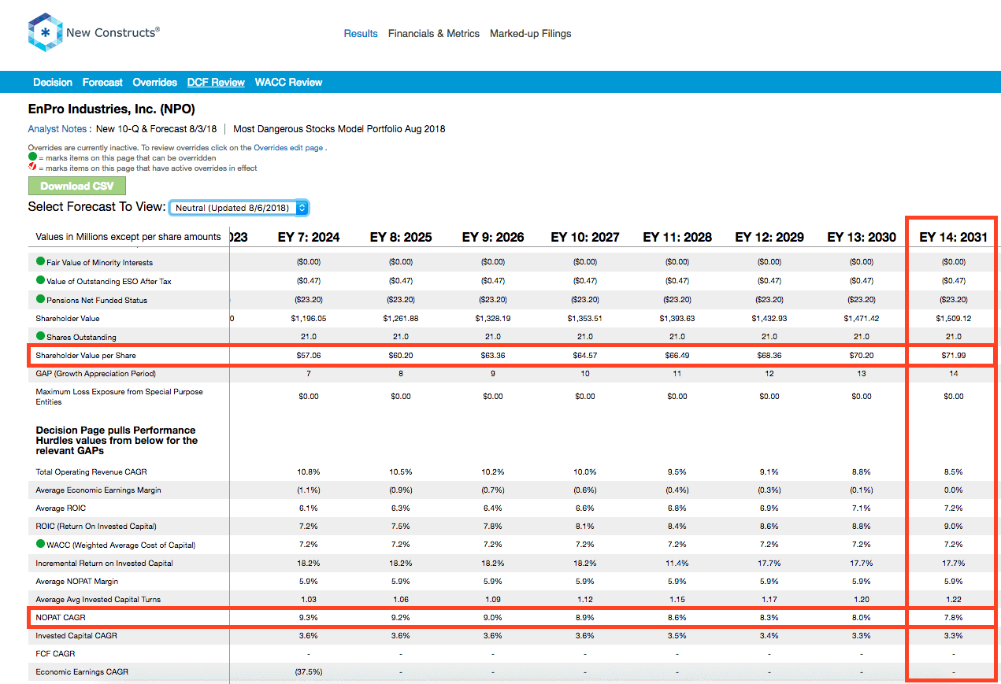Image resolution: width=1001 pixels, height=684 pixels.
Task: Click the Incremental Return on Invested Capital label
Action: coord(104,563)
